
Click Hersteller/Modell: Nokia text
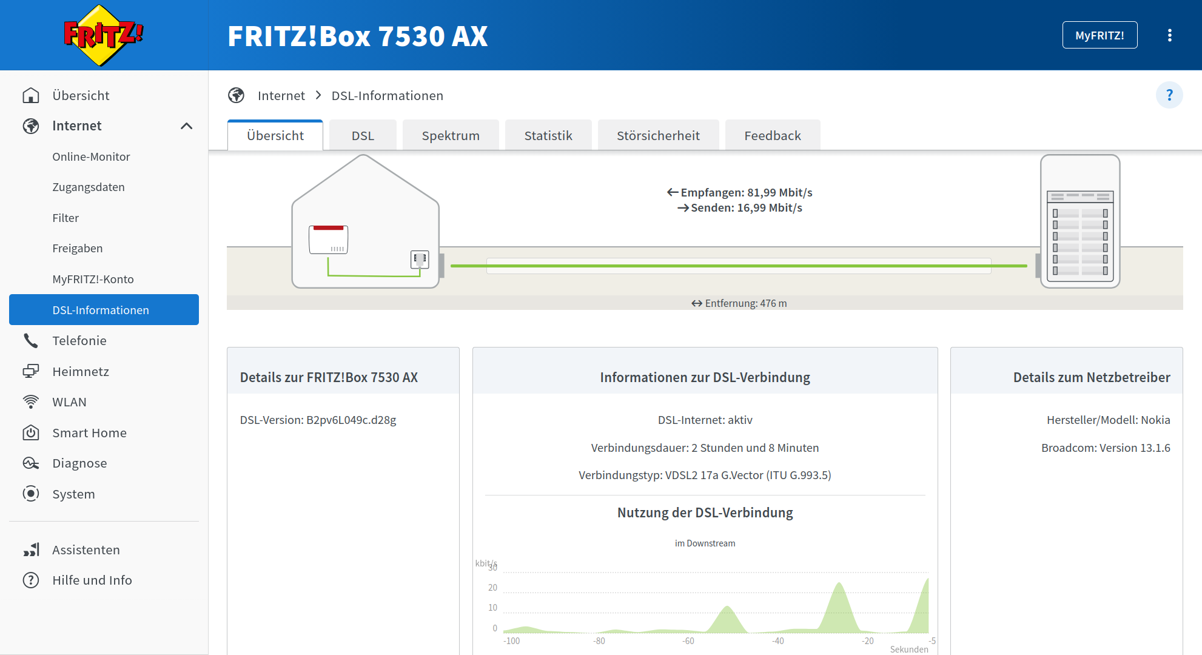pos(1109,420)
